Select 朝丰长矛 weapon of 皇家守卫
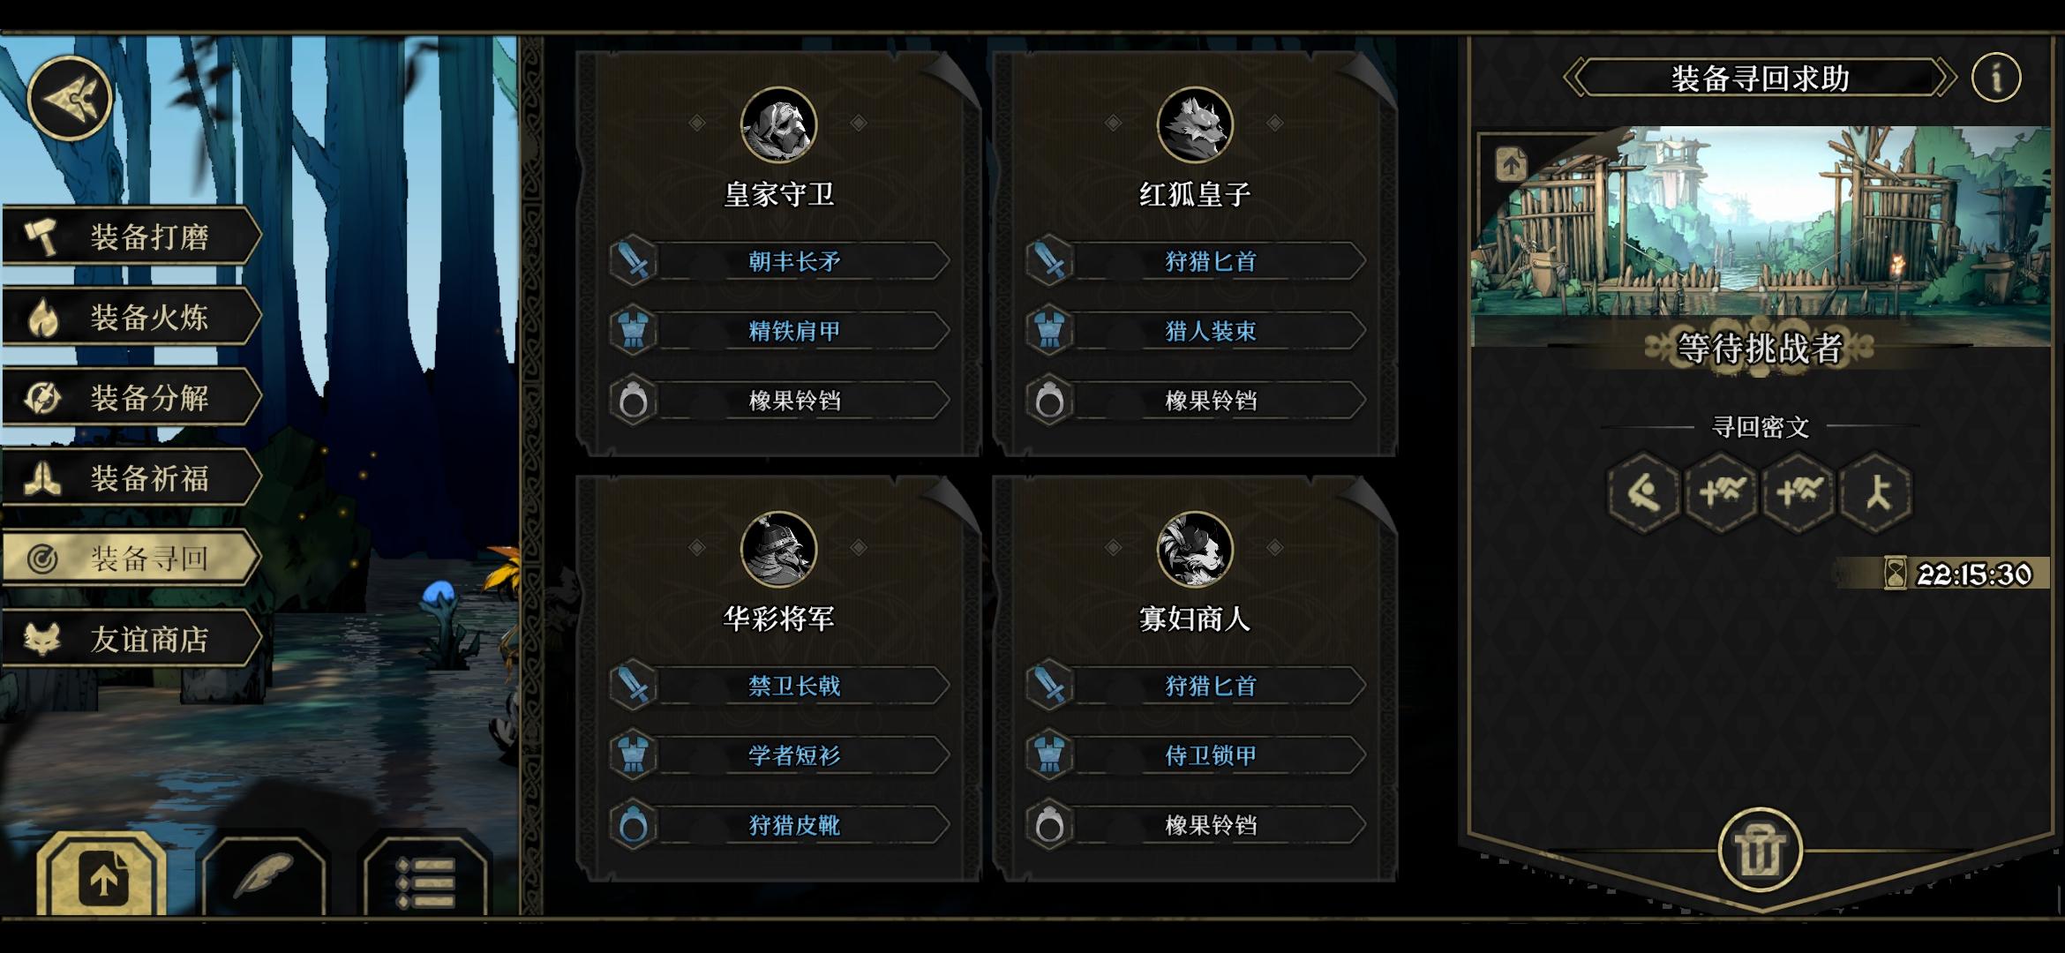 [779, 261]
